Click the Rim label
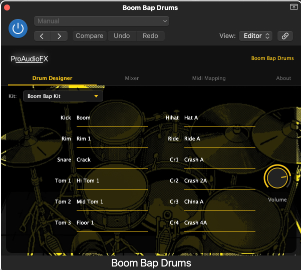 66,138
